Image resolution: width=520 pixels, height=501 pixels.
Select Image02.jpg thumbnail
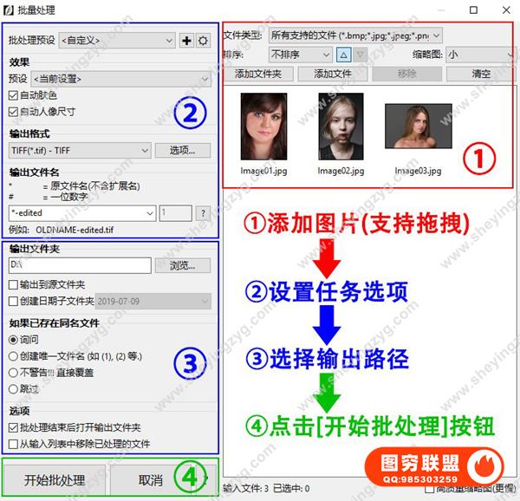[341, 127]
